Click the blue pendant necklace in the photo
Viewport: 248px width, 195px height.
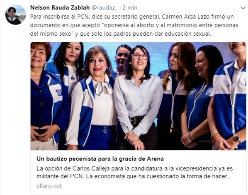point(73,78)
